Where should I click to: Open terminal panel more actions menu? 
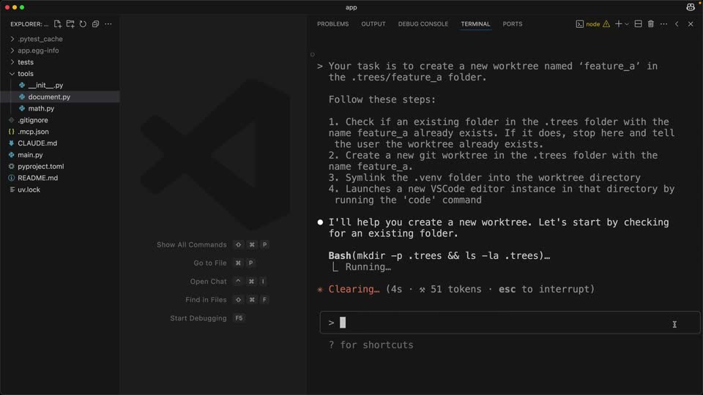coord(663,24)
